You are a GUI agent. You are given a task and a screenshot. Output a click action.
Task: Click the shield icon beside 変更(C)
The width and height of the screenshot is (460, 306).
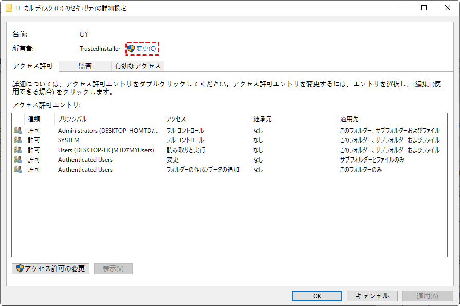(x=131, y=48)
